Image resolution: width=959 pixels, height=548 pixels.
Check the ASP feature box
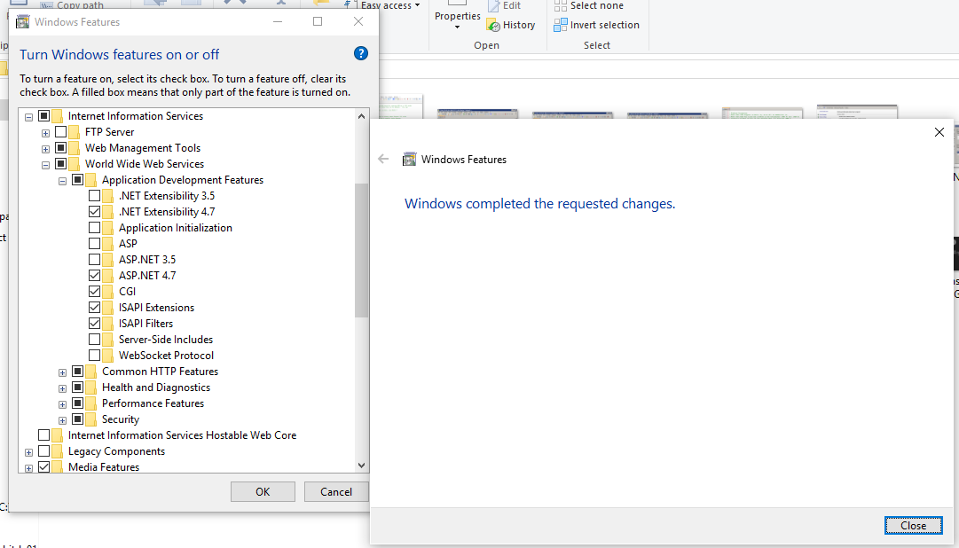(94, 244)
